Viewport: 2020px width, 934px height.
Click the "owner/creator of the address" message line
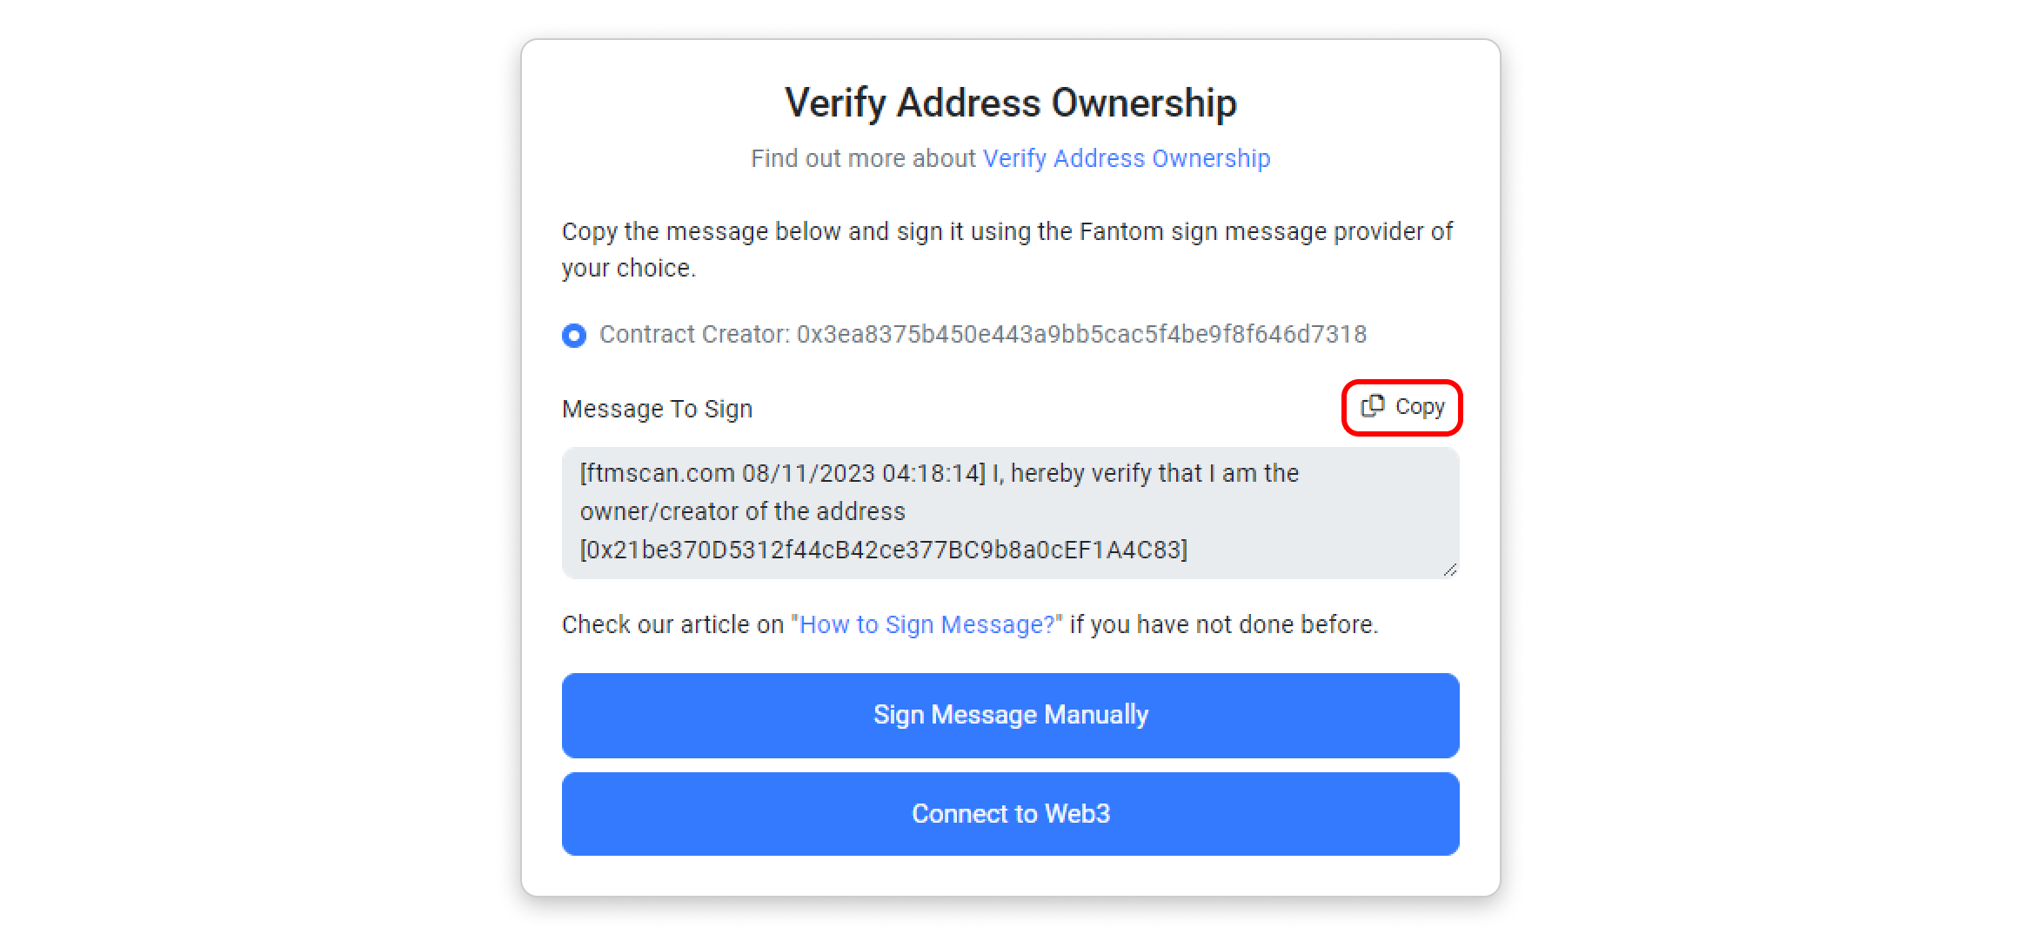pos(742,511)
